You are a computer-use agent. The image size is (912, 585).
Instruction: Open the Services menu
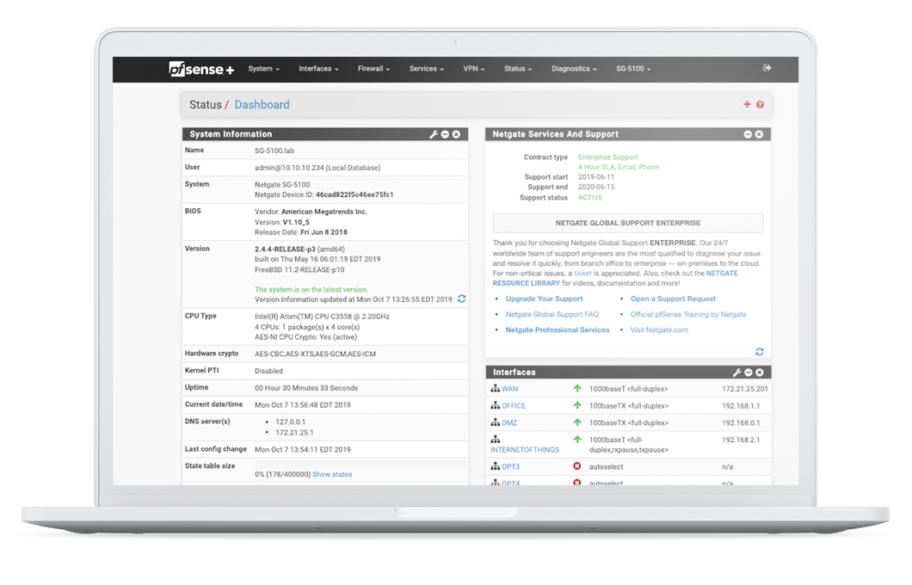[x=427, y=69]
